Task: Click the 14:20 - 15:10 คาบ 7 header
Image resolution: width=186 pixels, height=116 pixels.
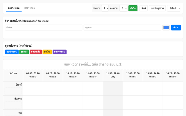Action: pyautogui.click(x=173, y=75)
